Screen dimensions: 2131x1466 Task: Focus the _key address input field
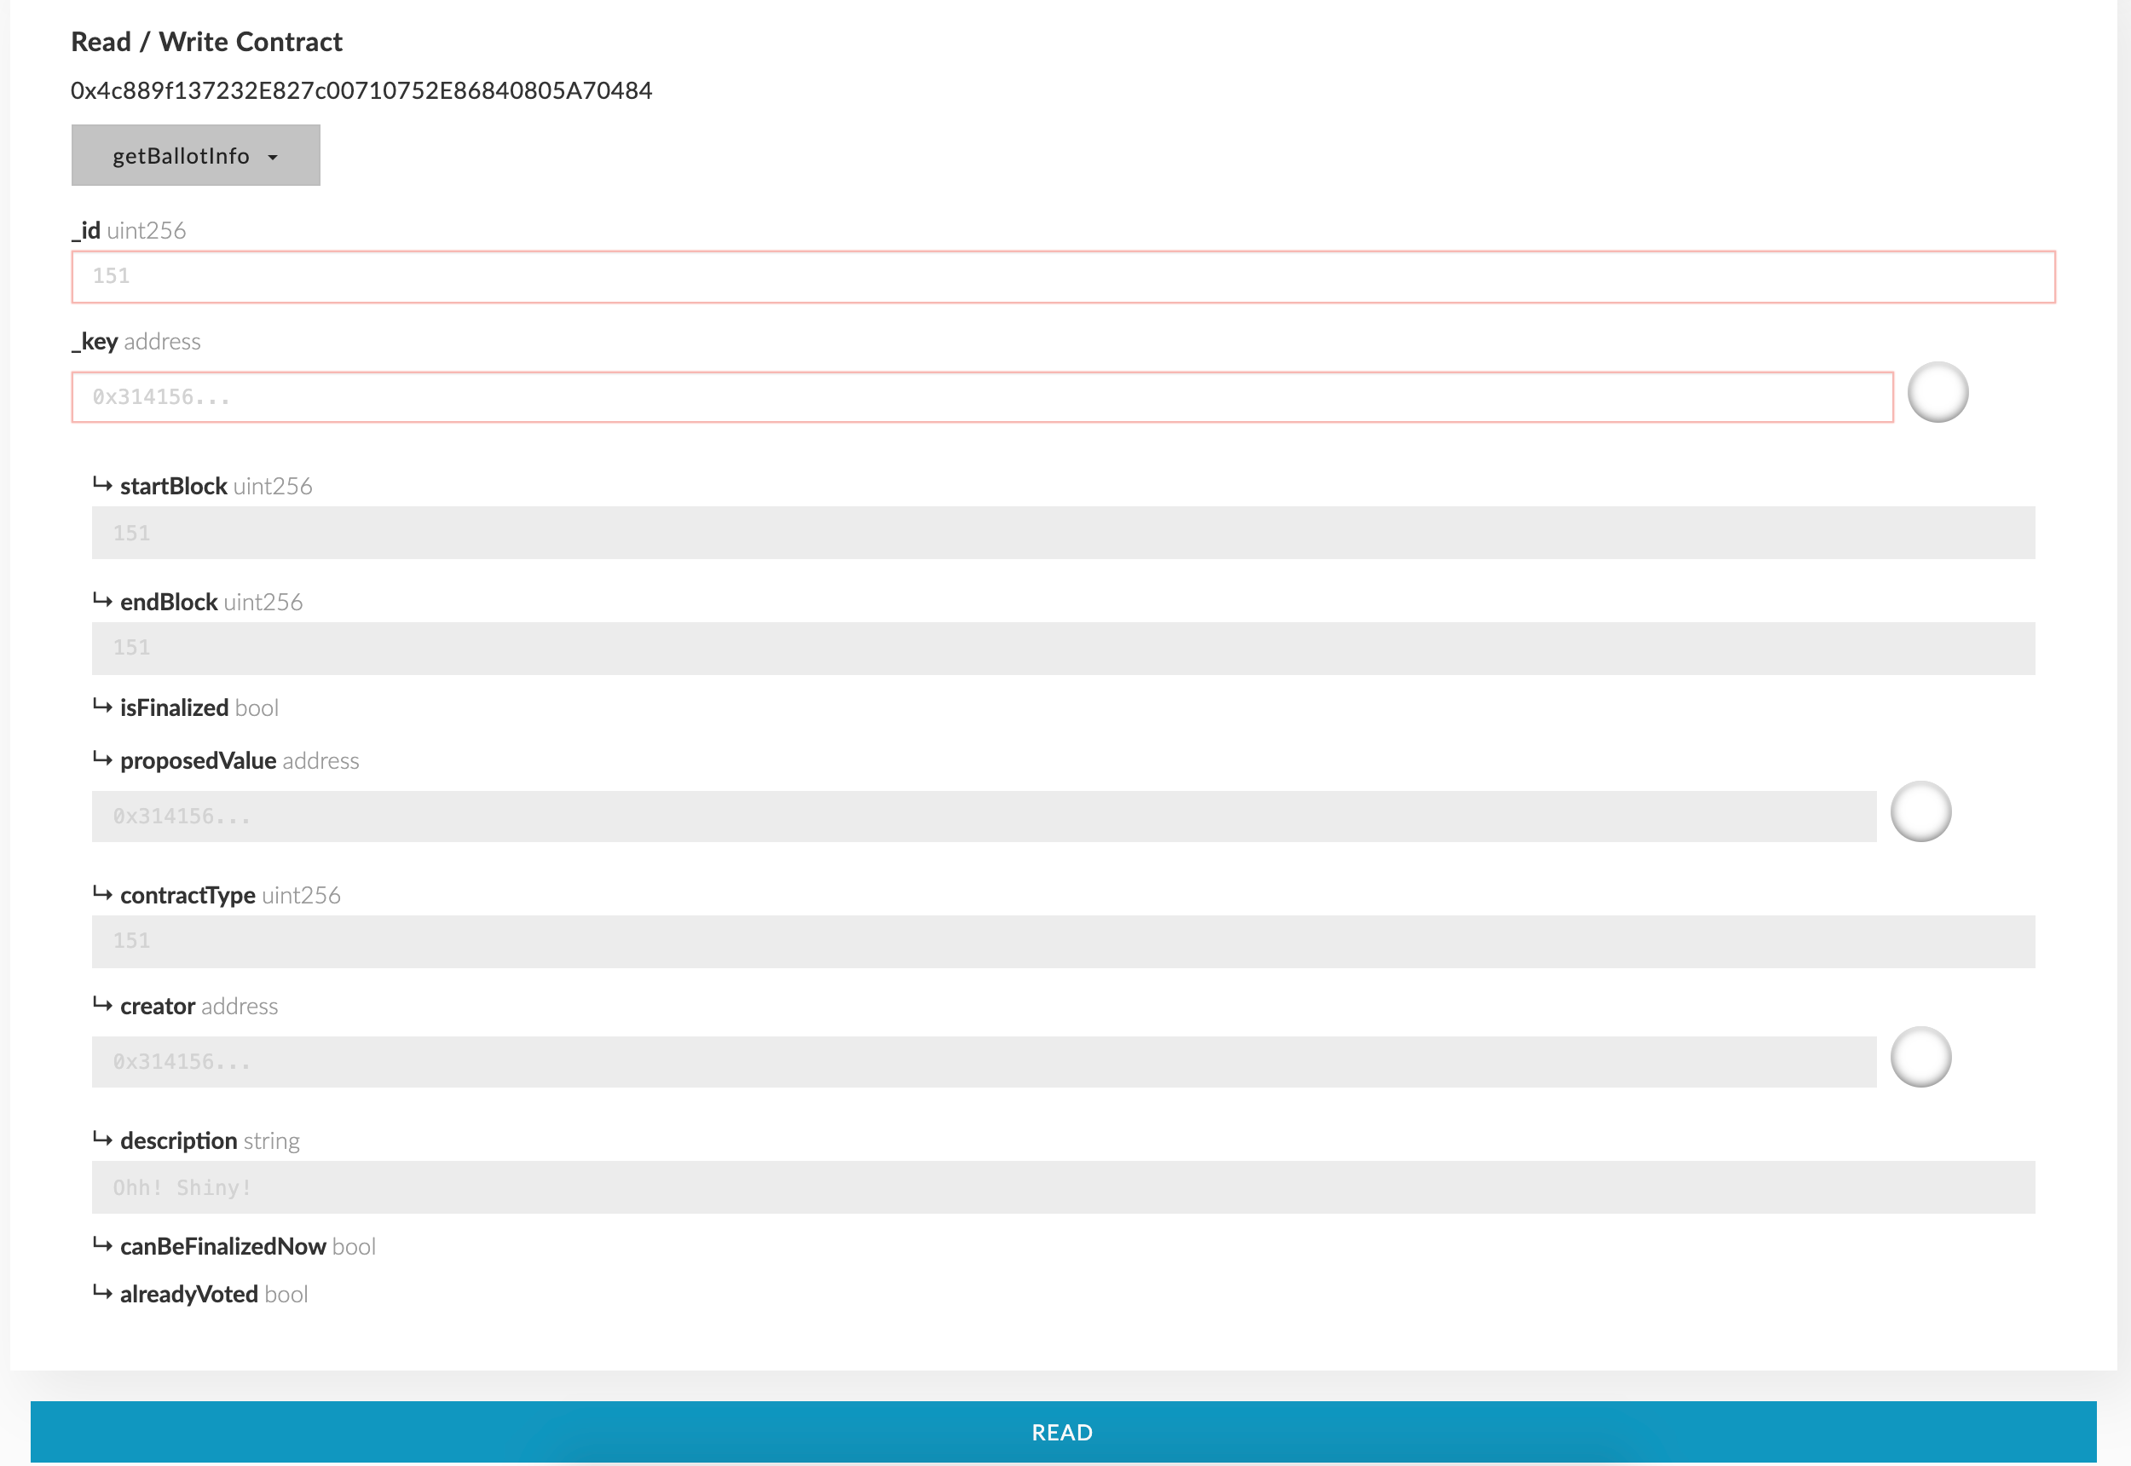tap(982, 397)
